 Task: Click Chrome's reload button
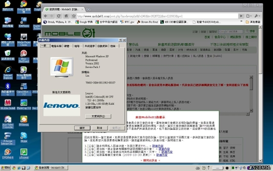(59, 16)
